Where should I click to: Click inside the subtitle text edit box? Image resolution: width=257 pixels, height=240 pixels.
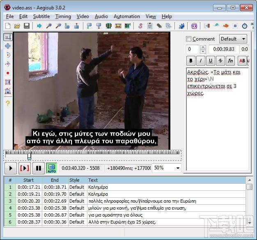(x=218, y=119)
